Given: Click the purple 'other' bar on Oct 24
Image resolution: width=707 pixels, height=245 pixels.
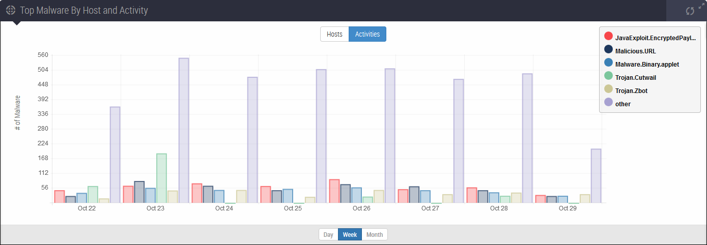Looking at the screenshot, I should 252,140.
